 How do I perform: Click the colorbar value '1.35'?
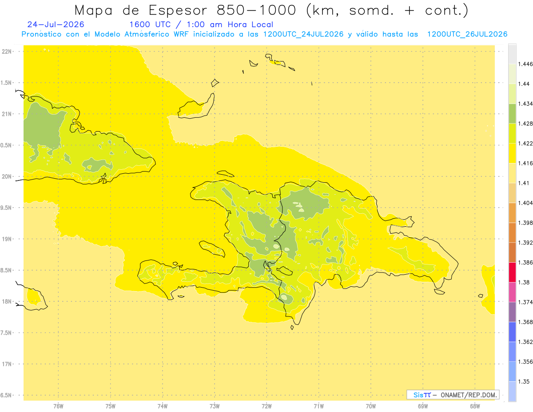pos(524,381)
